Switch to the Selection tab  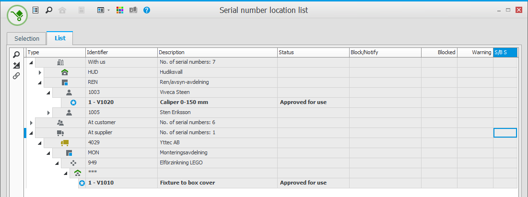pyautogui.click(x=27, y=38)
